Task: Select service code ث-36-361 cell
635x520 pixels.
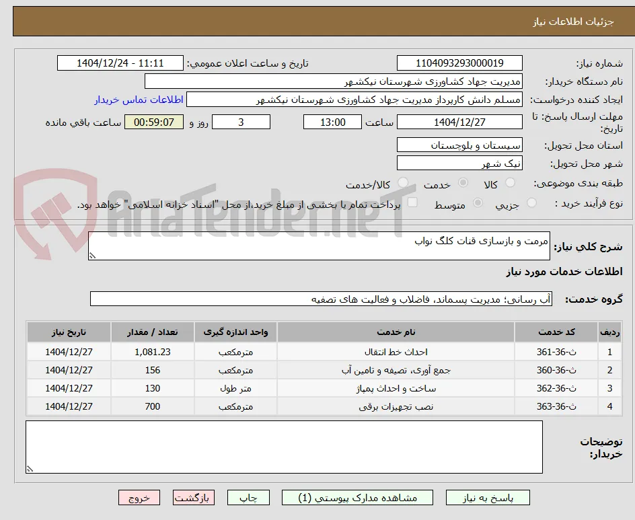Action: coord(556,352)
